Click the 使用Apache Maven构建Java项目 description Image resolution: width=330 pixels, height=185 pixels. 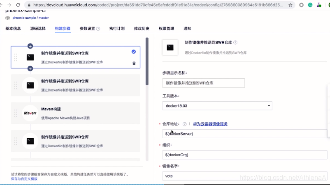(x=65, y=118)
